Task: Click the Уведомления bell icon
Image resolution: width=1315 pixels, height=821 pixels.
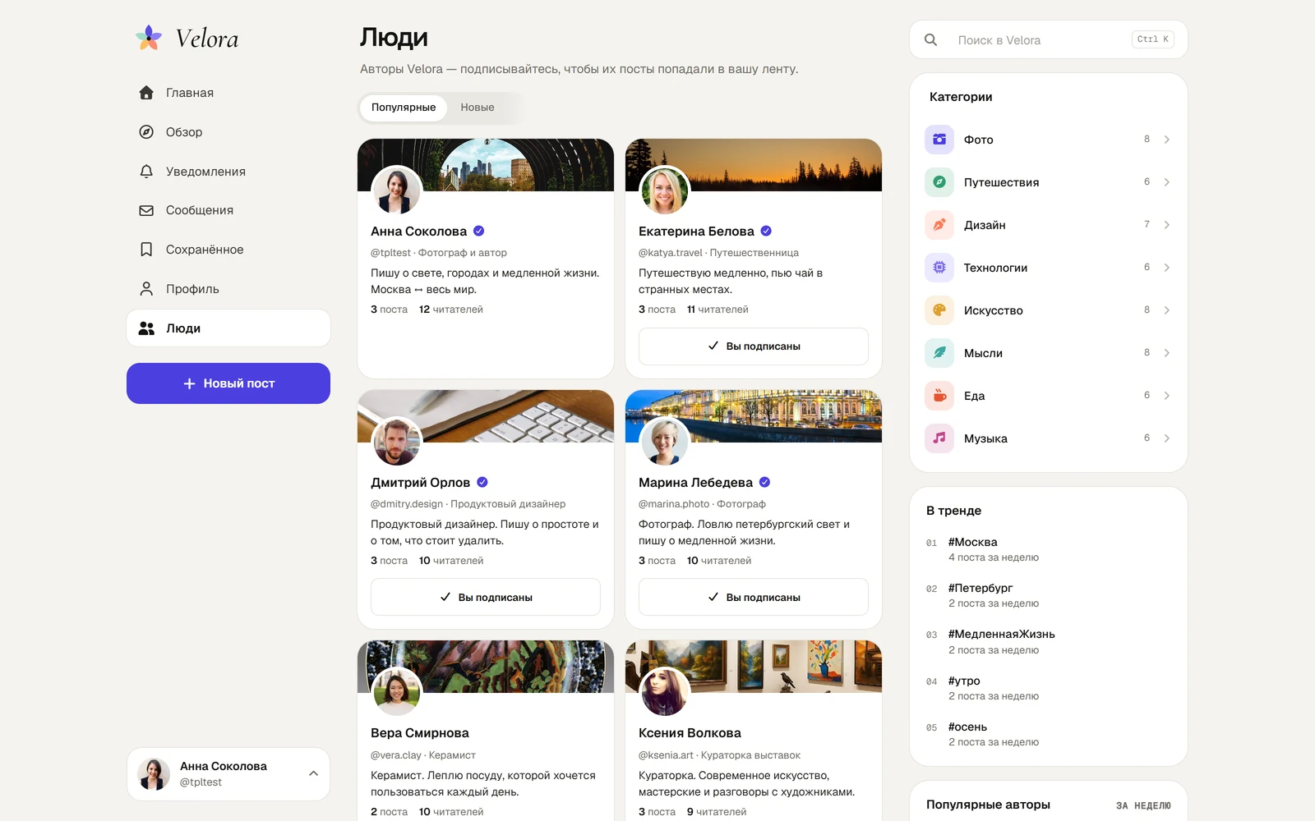Action: pyautogui.click(x=146, y=172)
